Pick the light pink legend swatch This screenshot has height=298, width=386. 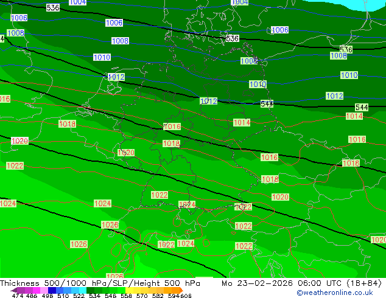click(44, 290)
